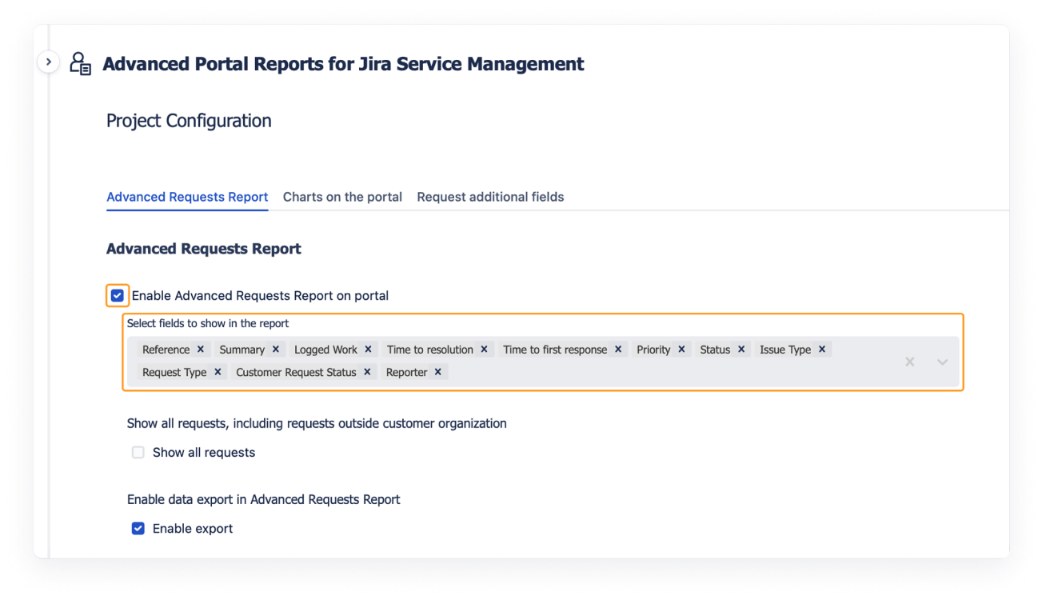This screenshot has height=600, width=1042.
Task: Remove the Summary field from the report
Action: point(276,349)
